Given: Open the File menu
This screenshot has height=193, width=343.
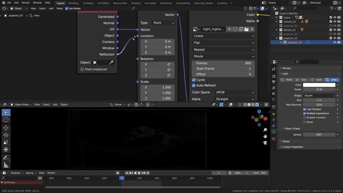Looking at the screenshot, I should pyautogui.click(x=9, y=3).
